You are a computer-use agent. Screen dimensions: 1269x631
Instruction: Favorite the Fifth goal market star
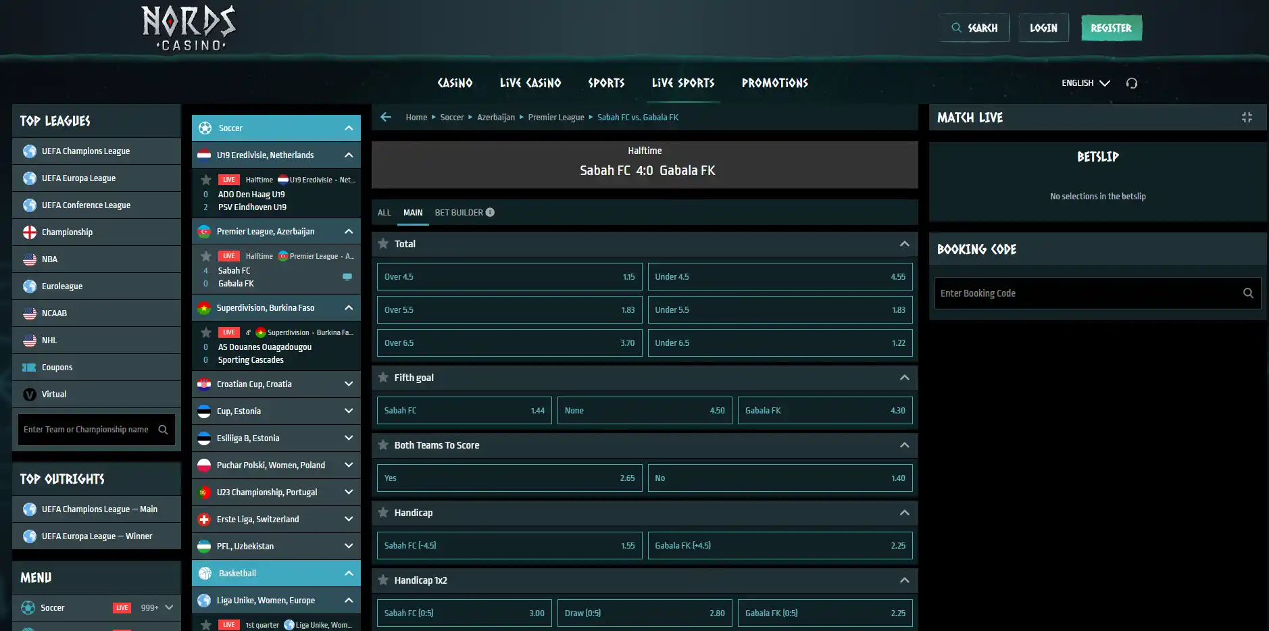click(x=383, y=378)
